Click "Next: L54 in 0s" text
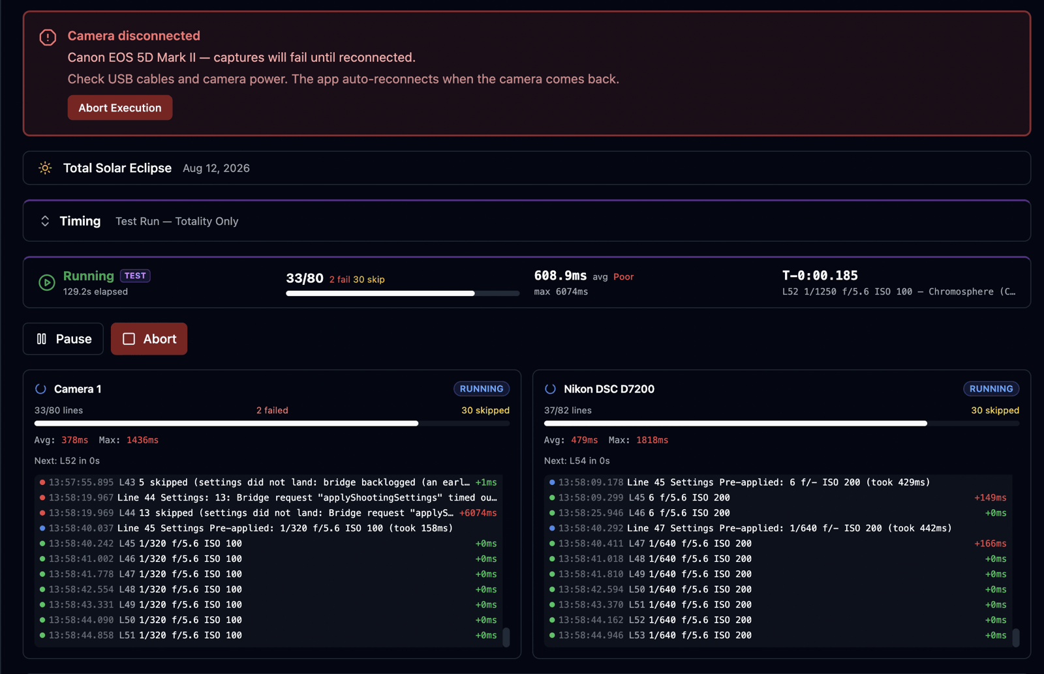 [577, 461]
